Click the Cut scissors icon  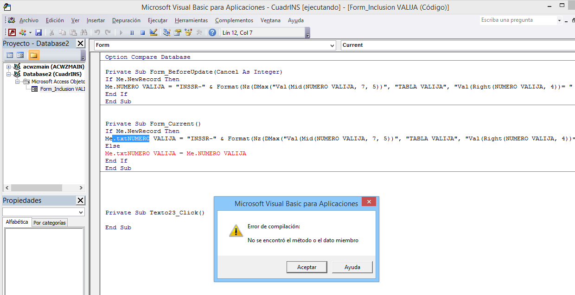[x=52, y=32]
